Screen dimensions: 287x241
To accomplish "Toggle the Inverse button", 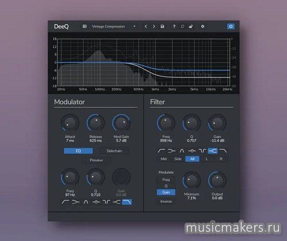I will point(166,202).
